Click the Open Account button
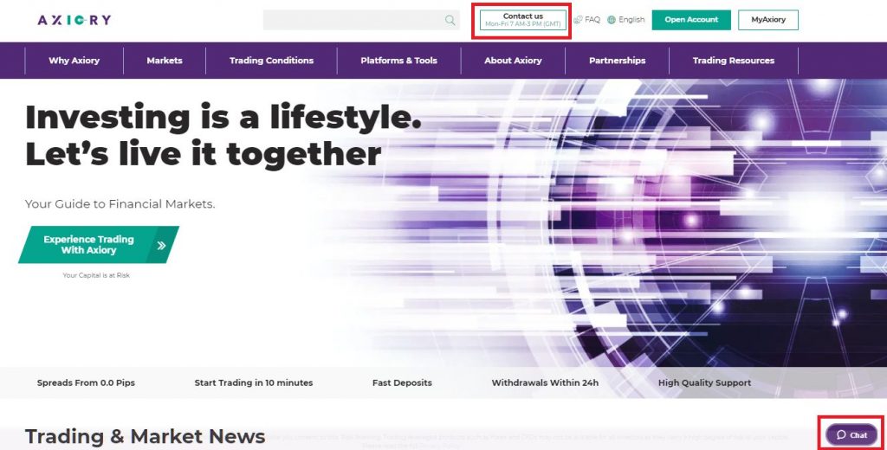Image resolution: width=887 pixels, height=450 pixels. click(691, 20)
